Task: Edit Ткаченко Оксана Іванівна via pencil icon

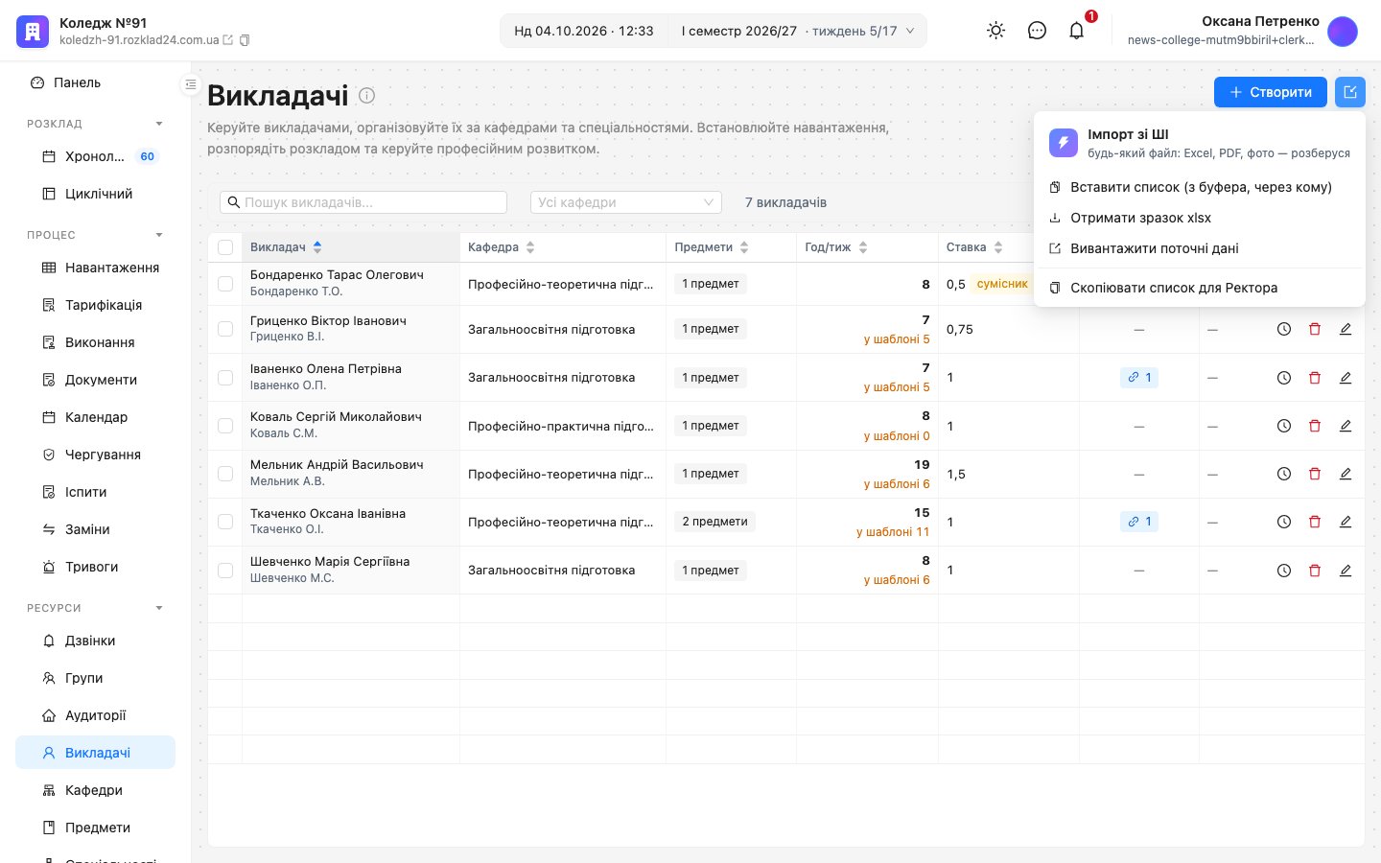Action: [1346, 522]
